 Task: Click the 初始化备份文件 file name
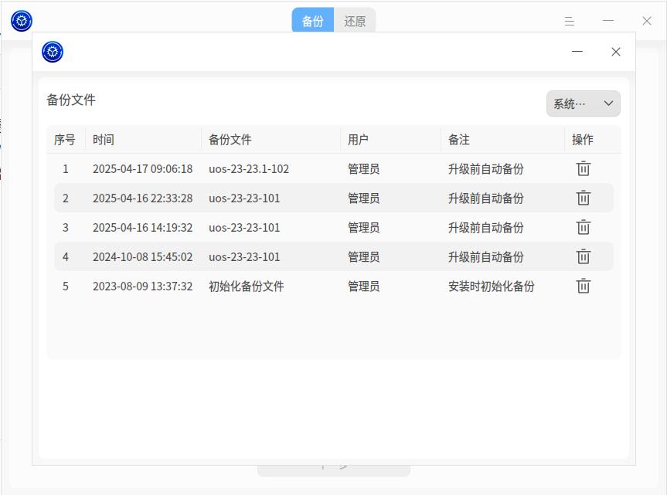pyautogui.click(x=247, y=286)
